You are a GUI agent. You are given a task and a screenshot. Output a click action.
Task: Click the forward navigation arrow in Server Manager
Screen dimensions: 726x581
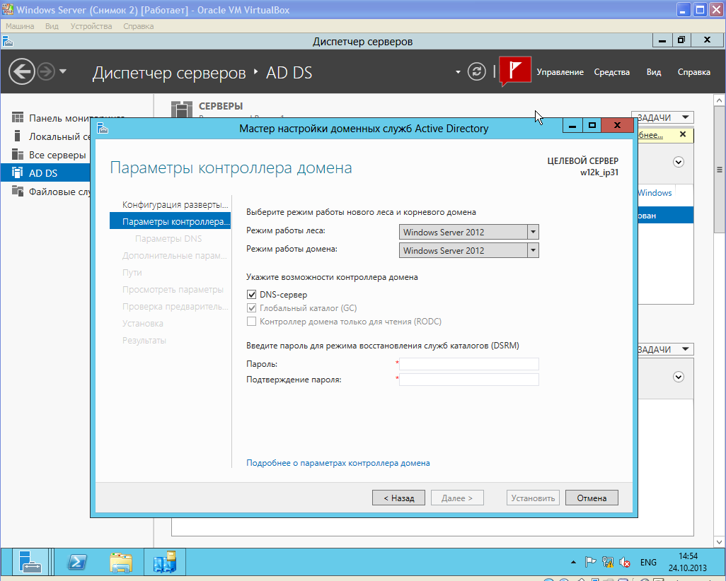click(x=46, y=71)
